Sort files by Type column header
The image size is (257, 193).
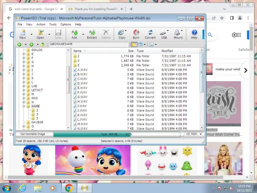coord(148,51)
